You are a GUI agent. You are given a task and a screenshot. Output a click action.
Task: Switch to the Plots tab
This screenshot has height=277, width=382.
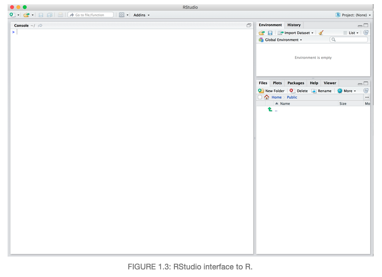[x=277, y=83]
